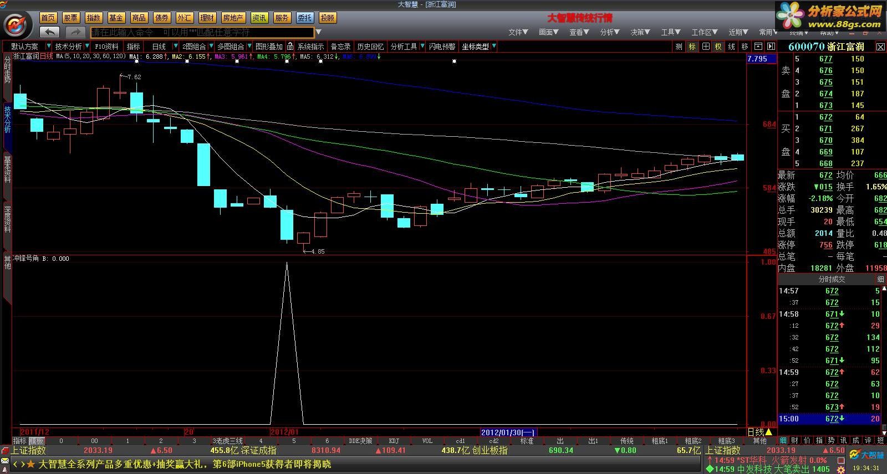Image resolution: width=887 pixels, height=474 pixels.
Task: Open the 画面 menu
Action: (x=549, y=32)
